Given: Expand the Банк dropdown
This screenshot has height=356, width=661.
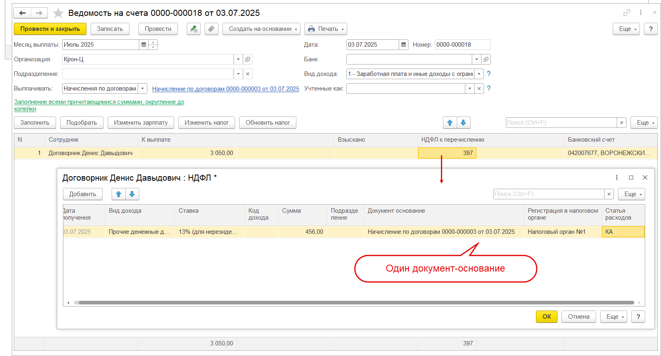Looking at the screenshot, I should pos(477,59).
